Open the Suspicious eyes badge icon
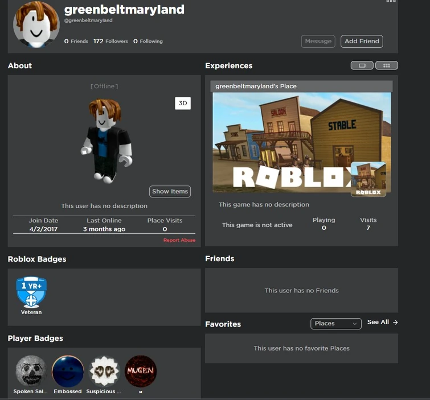This screenshot has width=430, height=400. click(x=104, y=371)
